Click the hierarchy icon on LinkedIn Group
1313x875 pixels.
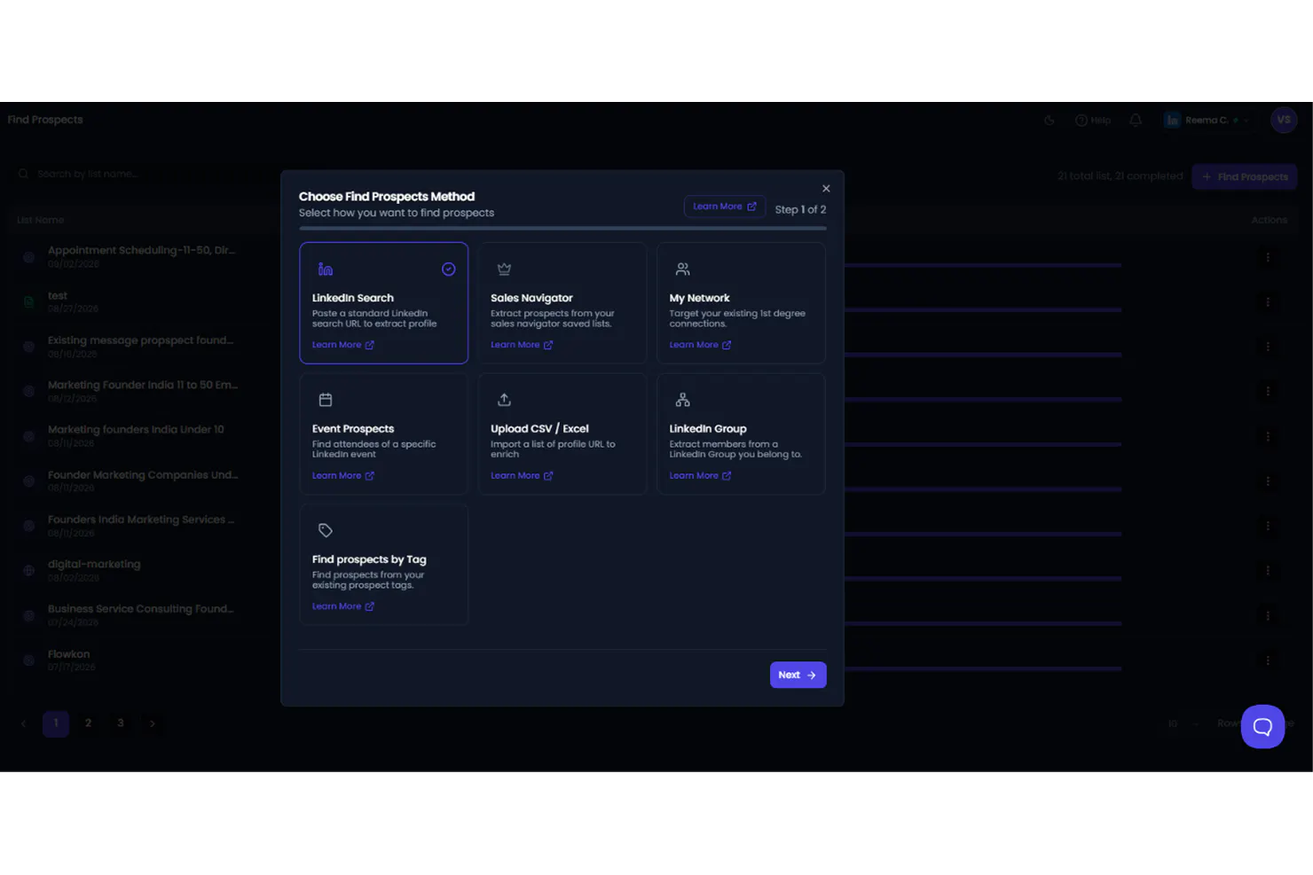(682, 400)
